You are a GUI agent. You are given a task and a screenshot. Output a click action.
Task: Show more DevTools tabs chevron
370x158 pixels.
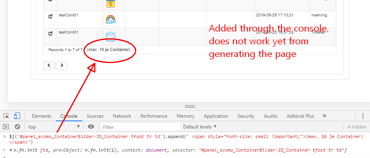point(324,116)
